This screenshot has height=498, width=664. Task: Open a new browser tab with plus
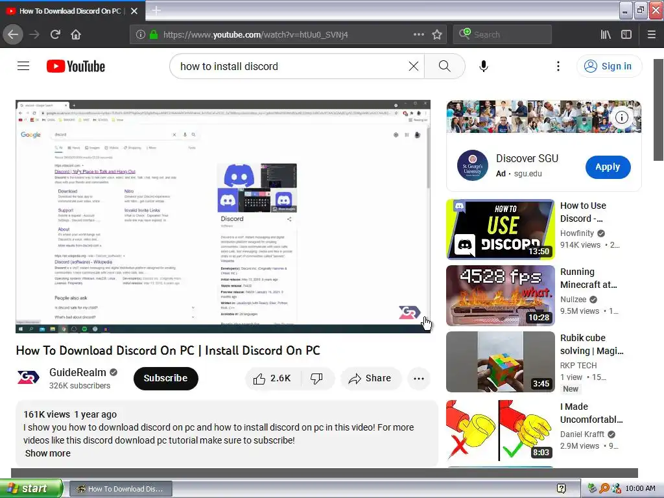coord(156,10)
